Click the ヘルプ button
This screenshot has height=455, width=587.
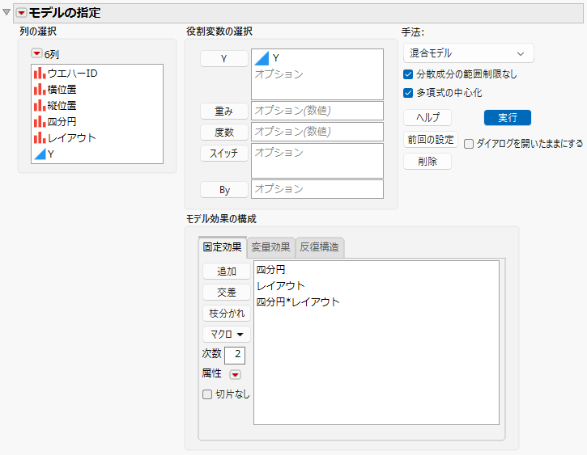(427, 118)
